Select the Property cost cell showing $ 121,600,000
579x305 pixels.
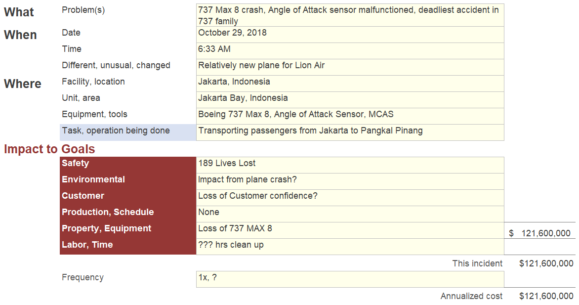(540, 233)
